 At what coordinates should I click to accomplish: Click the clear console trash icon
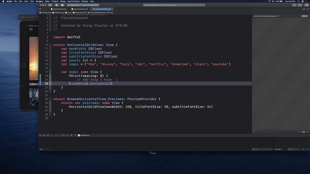(303, 149)
